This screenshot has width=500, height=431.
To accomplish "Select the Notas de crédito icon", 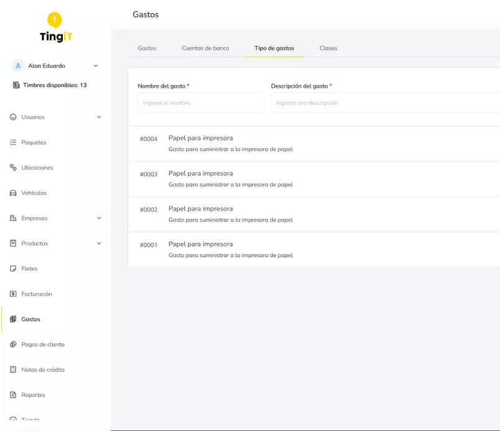I will tap(13, 370).
